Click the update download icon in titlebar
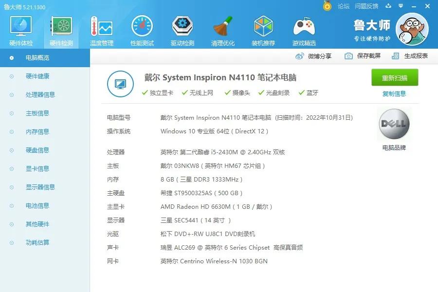The height and width of the screenshot is (292, 438). tap(387, 6)
